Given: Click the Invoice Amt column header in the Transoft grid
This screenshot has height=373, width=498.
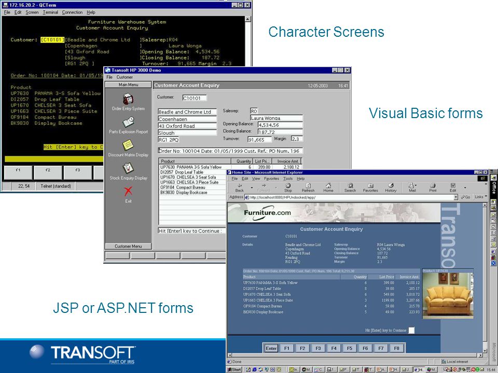Looking at the screenshot, I should pyautogui.click(x=286, y=161).
